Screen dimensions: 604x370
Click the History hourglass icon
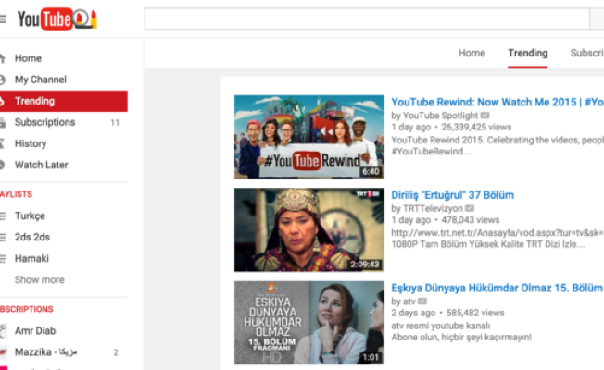click(x=2, y=144)
